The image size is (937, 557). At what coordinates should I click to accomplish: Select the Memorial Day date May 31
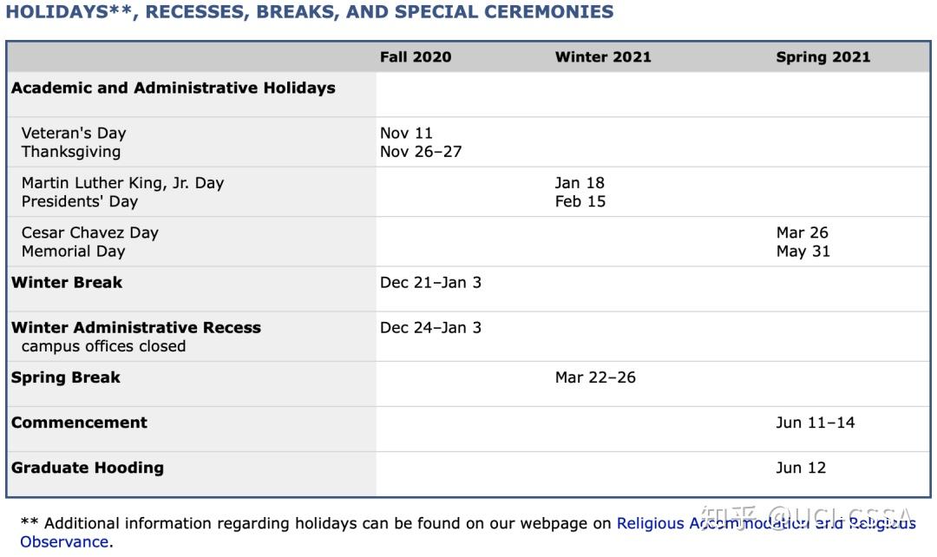(803, 251)
